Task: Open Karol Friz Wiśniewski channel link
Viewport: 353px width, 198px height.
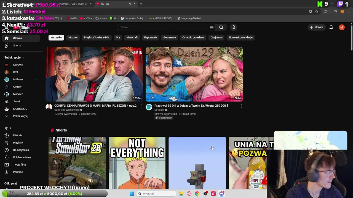Action: (x=66, y=110)
